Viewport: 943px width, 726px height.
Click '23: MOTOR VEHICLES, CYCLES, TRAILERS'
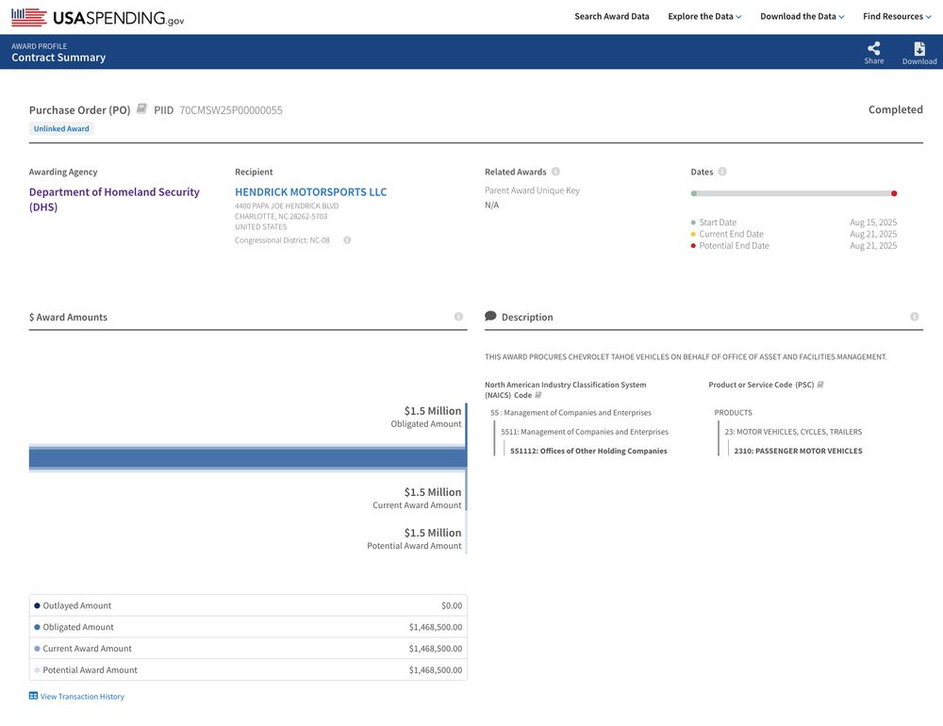point(793,432)
